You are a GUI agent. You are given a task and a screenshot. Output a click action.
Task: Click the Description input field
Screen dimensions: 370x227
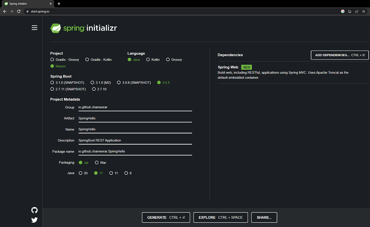point(135,140)
